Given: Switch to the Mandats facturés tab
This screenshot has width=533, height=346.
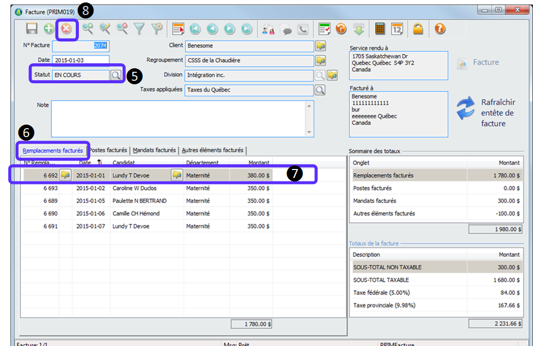Looking at the screenshot, I should pos(154,150).
